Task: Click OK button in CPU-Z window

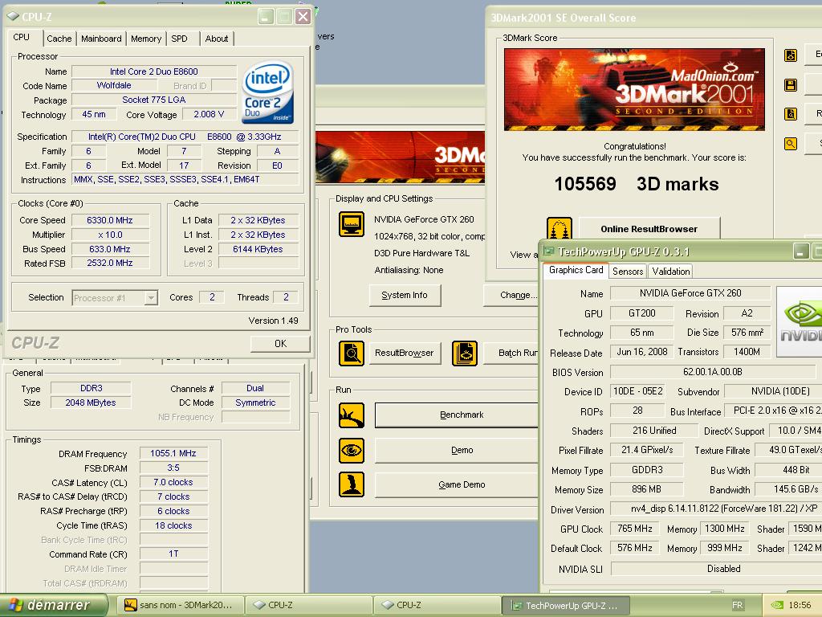Action: [x=280, y=344]
